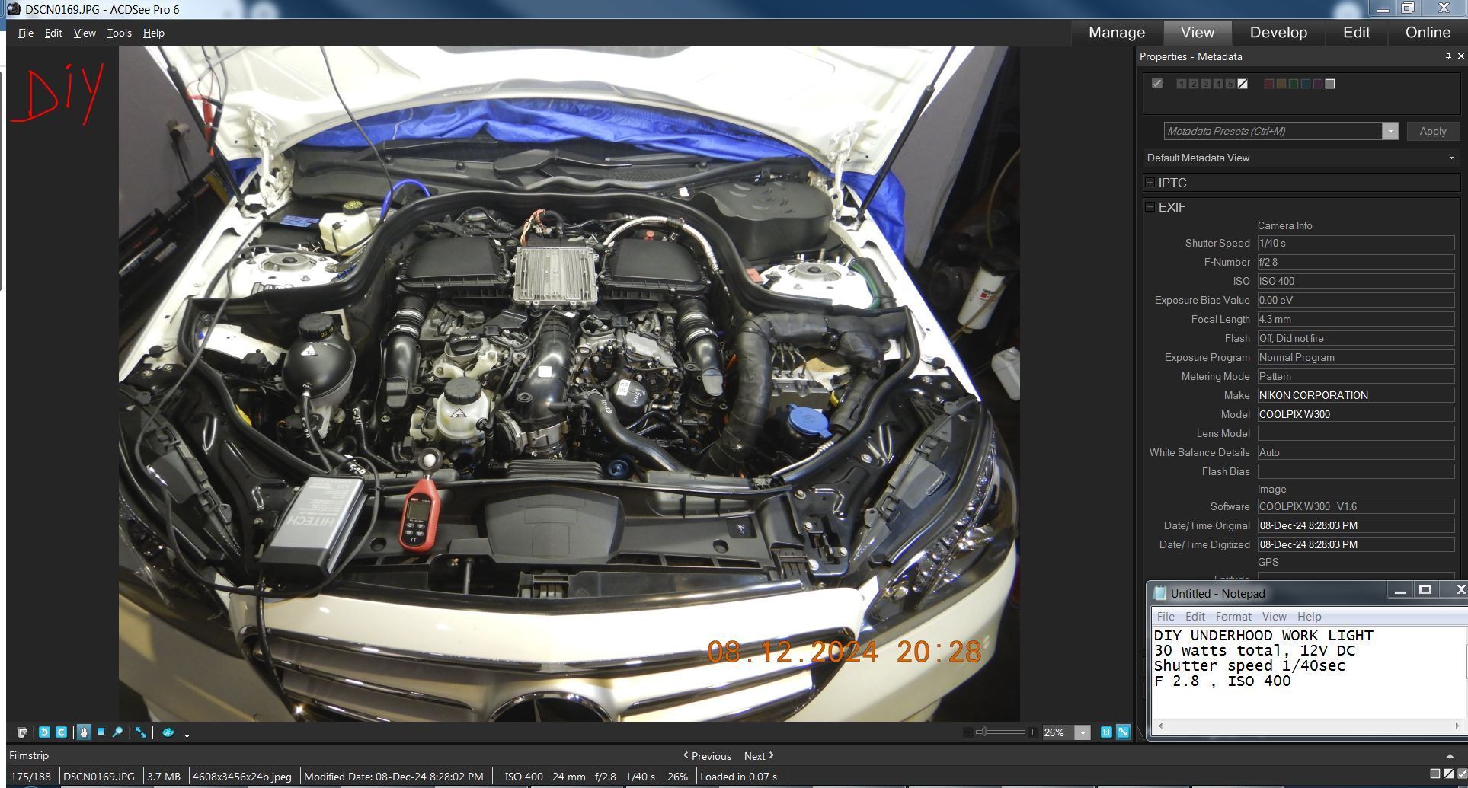The image size is (1468, 788).
Task: Open the zoom percentage dropdown showing 26%
Action: [x=1082, y=732]
